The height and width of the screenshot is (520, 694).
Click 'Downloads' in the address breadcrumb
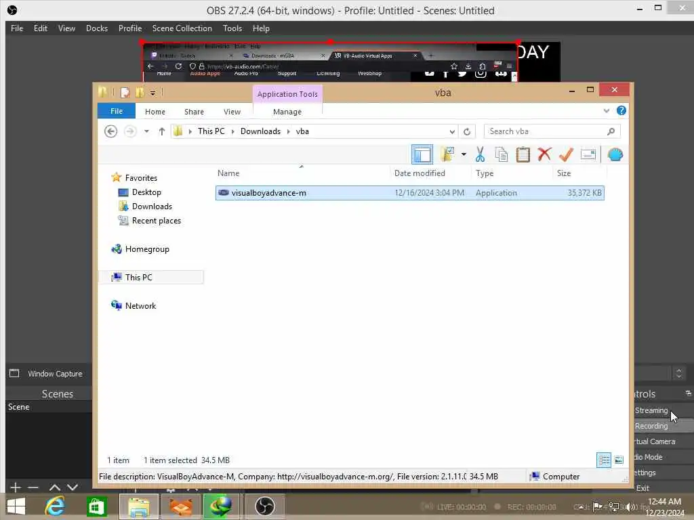click(260, 131)
